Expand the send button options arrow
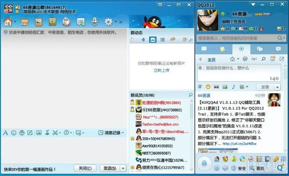Image resolution: width=289 pixels, height=176 pixels. (123, 168)
